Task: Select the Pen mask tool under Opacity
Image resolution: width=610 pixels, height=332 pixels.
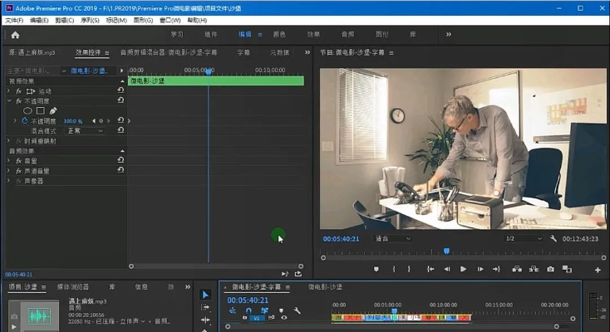Action: (x=53, y=110)
